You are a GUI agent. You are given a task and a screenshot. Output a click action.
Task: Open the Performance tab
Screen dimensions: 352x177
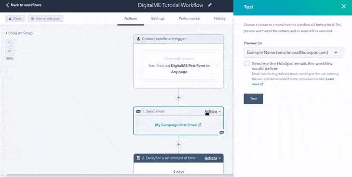point(189,18)
